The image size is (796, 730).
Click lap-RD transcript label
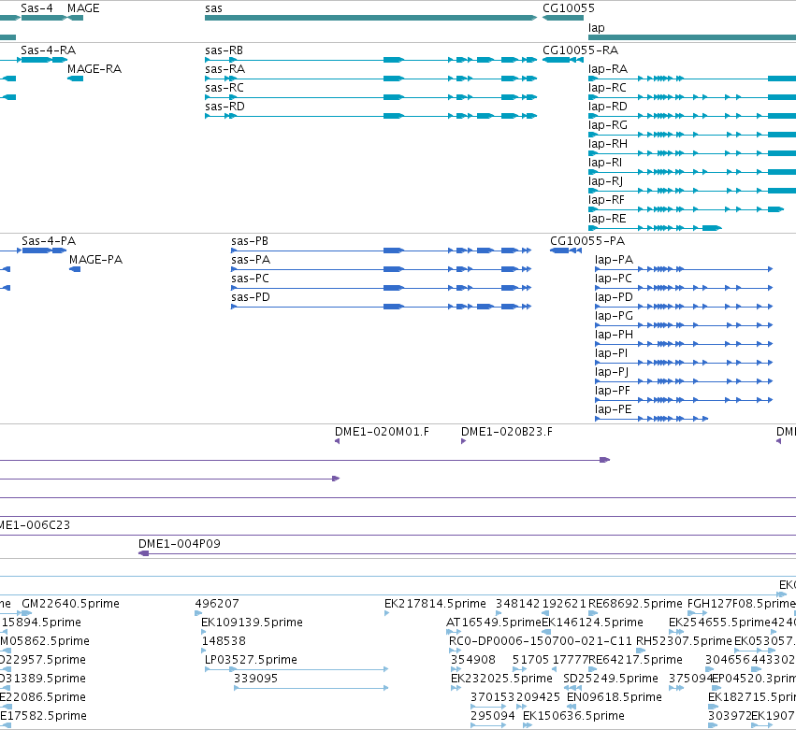608,107
